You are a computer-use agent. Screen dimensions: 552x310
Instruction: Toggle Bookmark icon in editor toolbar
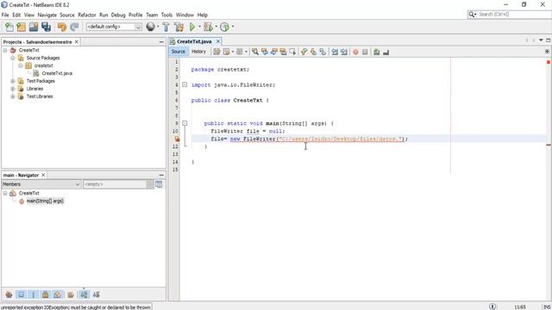(323, 52)
